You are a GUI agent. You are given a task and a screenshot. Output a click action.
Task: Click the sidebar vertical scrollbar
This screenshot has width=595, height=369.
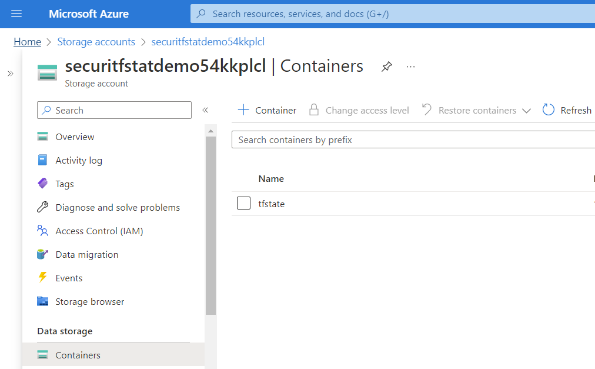coord(210,224)
